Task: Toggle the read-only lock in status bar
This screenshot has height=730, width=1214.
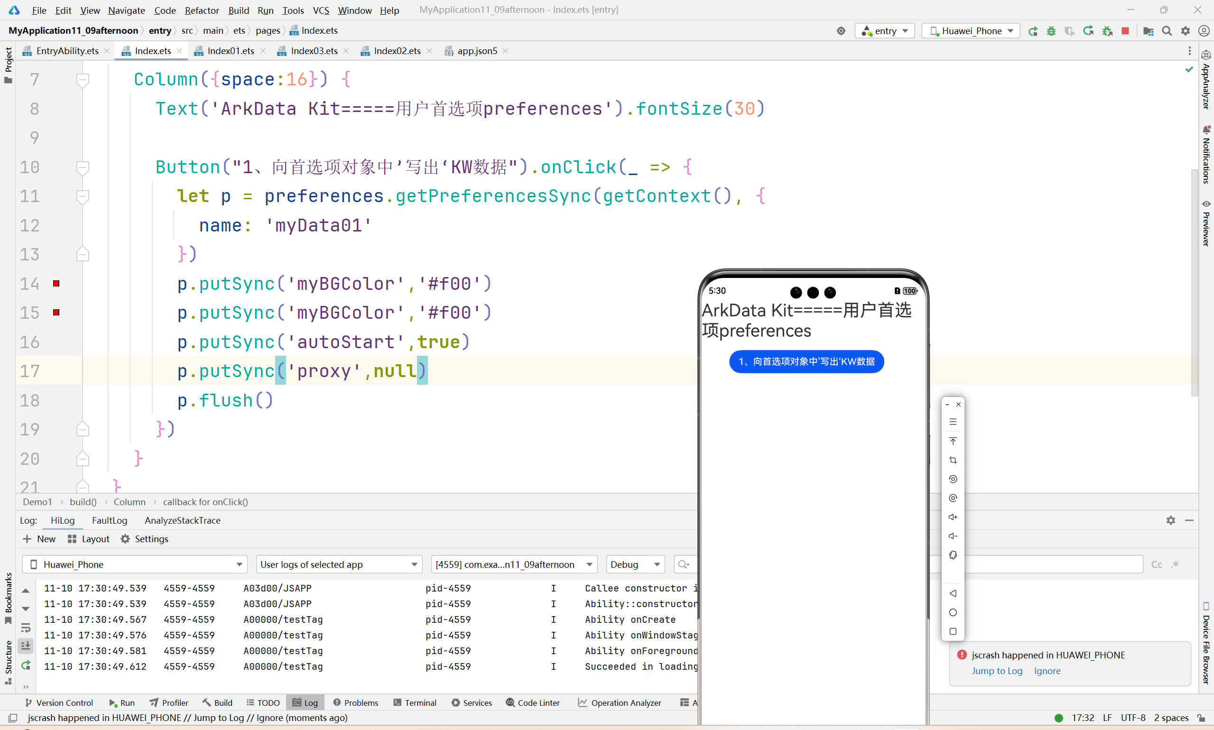Action: coord(1201,718)
